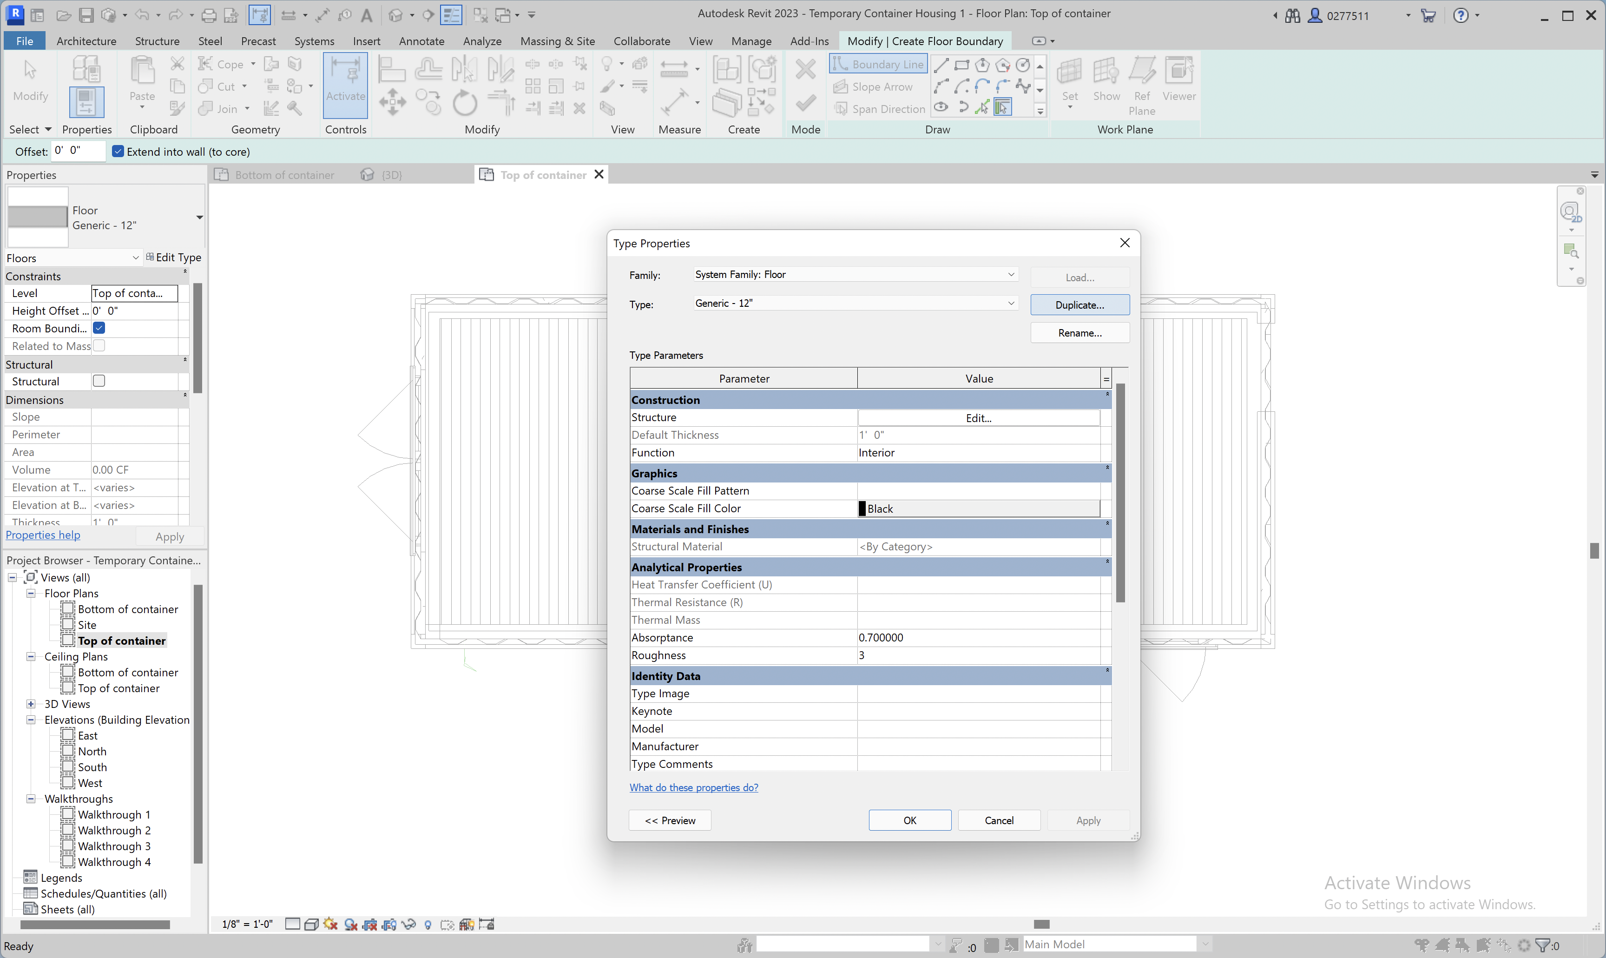Open project file with the Open icon
The image size is (1606, 958).
tap(63, 14)
